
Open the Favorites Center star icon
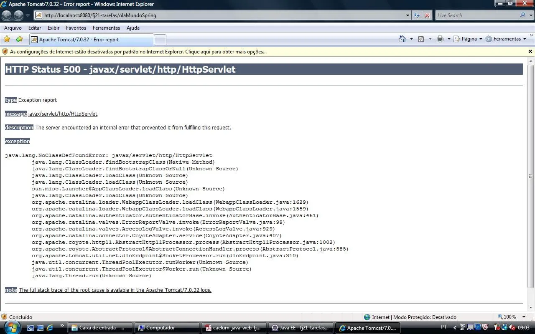(7, 39)
